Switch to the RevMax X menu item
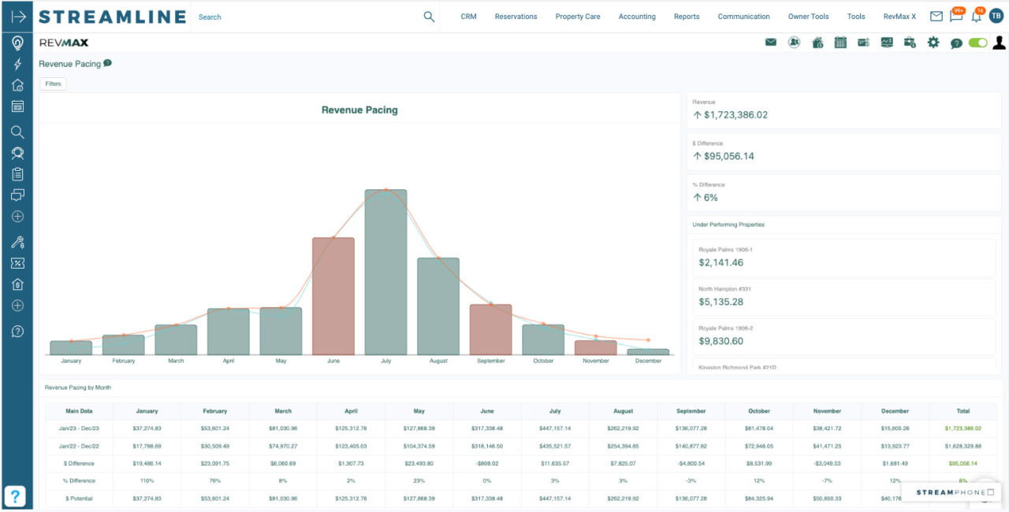Screen dimensions: 1009x512 899,16
